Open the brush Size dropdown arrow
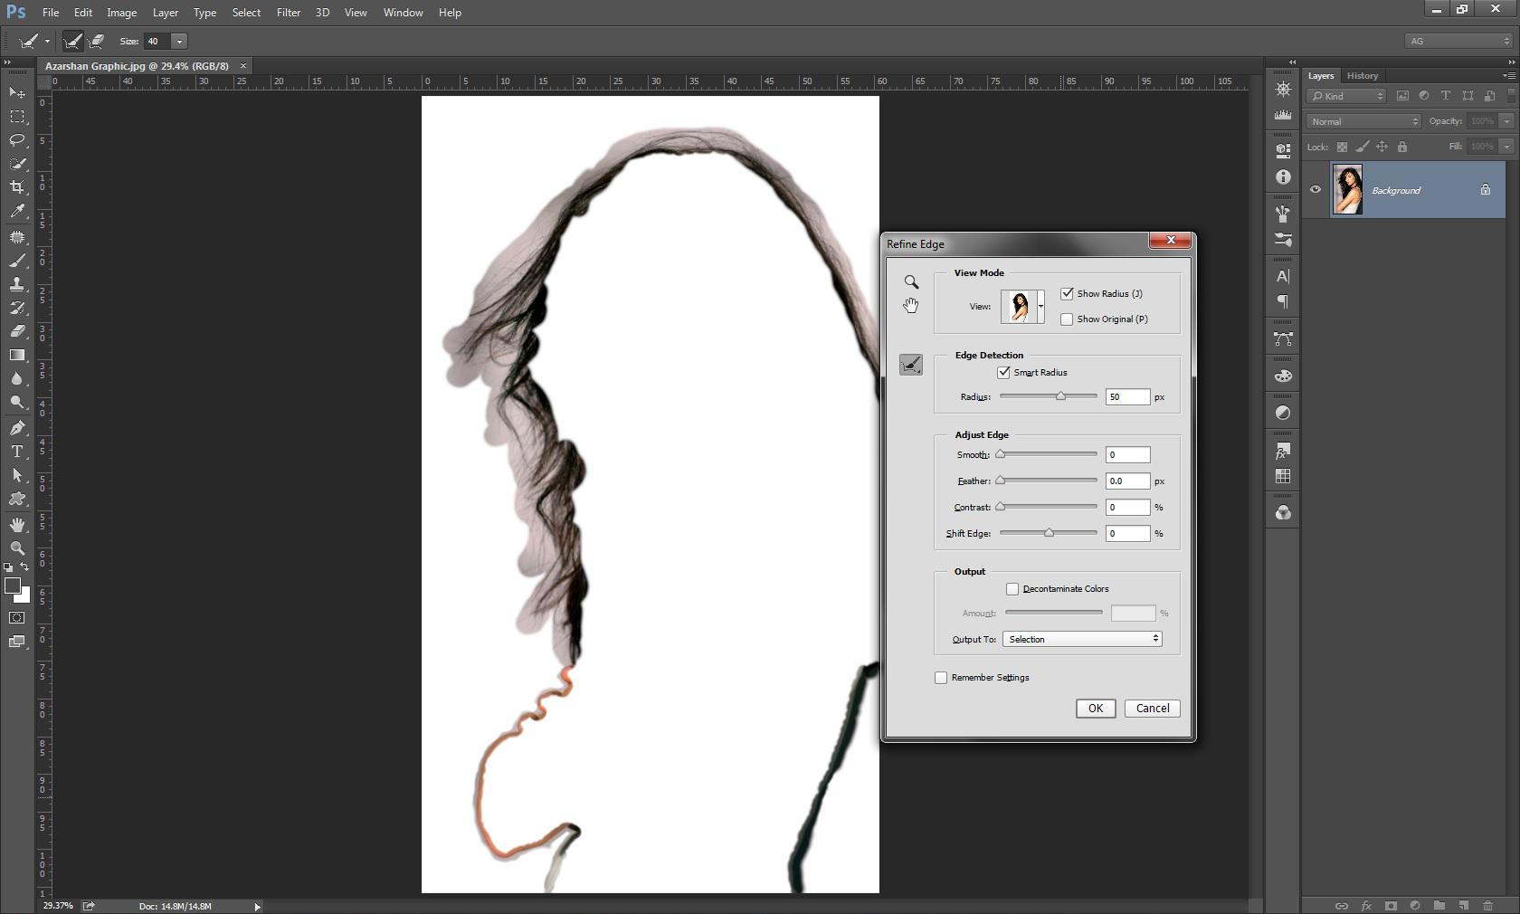1520x914 pixels. [x=179, y=42]
